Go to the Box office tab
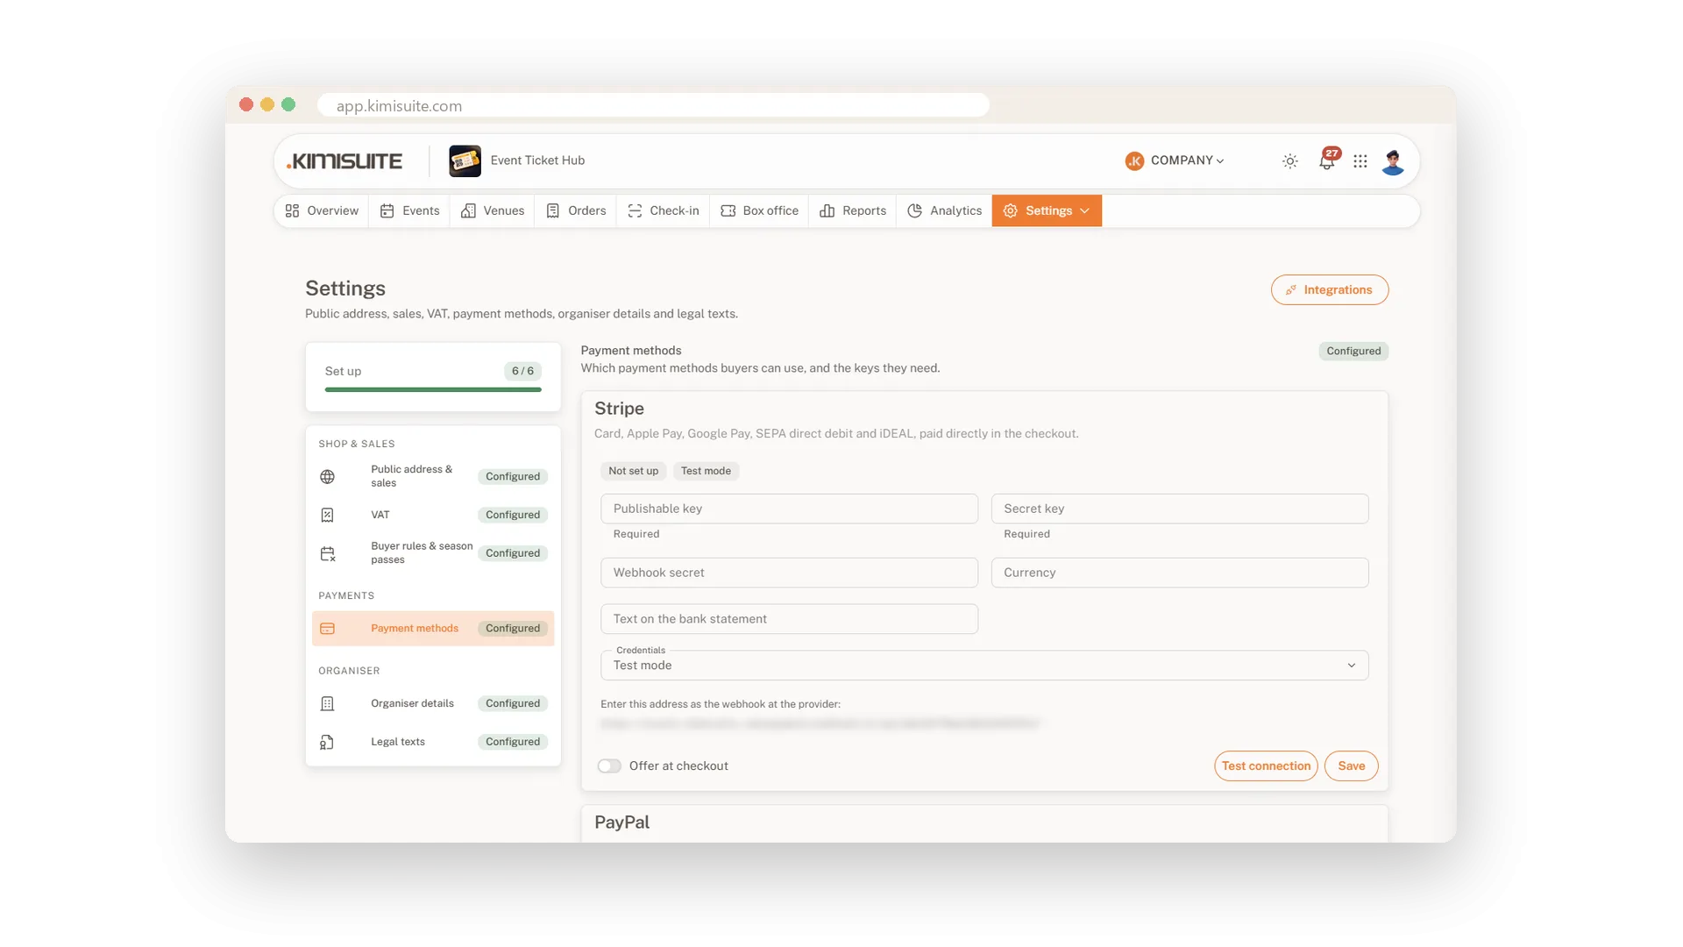 point(759,210)
